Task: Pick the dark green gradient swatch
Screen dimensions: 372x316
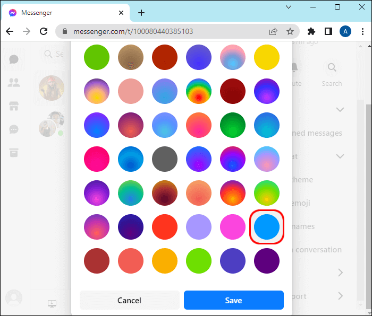Action: coord(233,125)
